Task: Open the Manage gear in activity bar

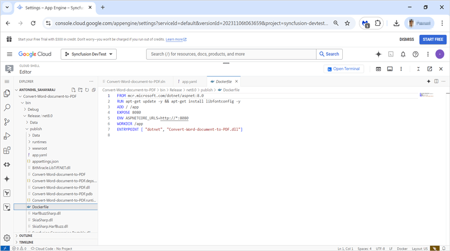Action: click(7, 238)
